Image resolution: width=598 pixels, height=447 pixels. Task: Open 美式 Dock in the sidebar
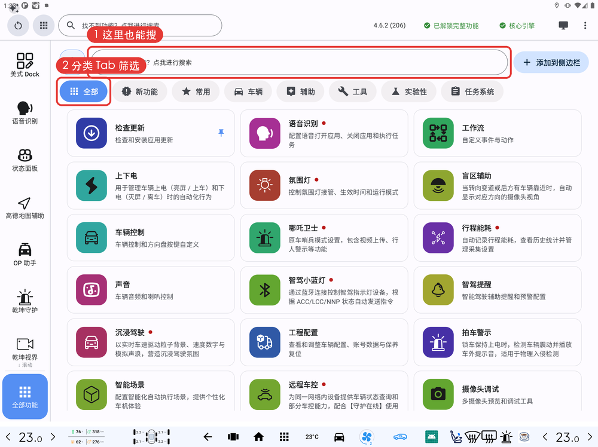click(x=25, y=65)
